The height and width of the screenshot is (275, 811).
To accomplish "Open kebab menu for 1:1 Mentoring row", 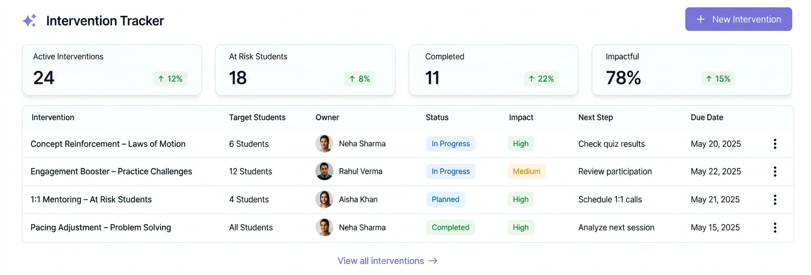I will tap(775, 200).
